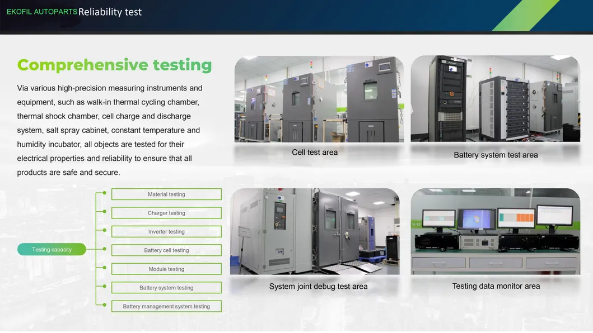Screen dimensions: 593x333
Task: Select Battery management system testing box
Action: [166, 306]
